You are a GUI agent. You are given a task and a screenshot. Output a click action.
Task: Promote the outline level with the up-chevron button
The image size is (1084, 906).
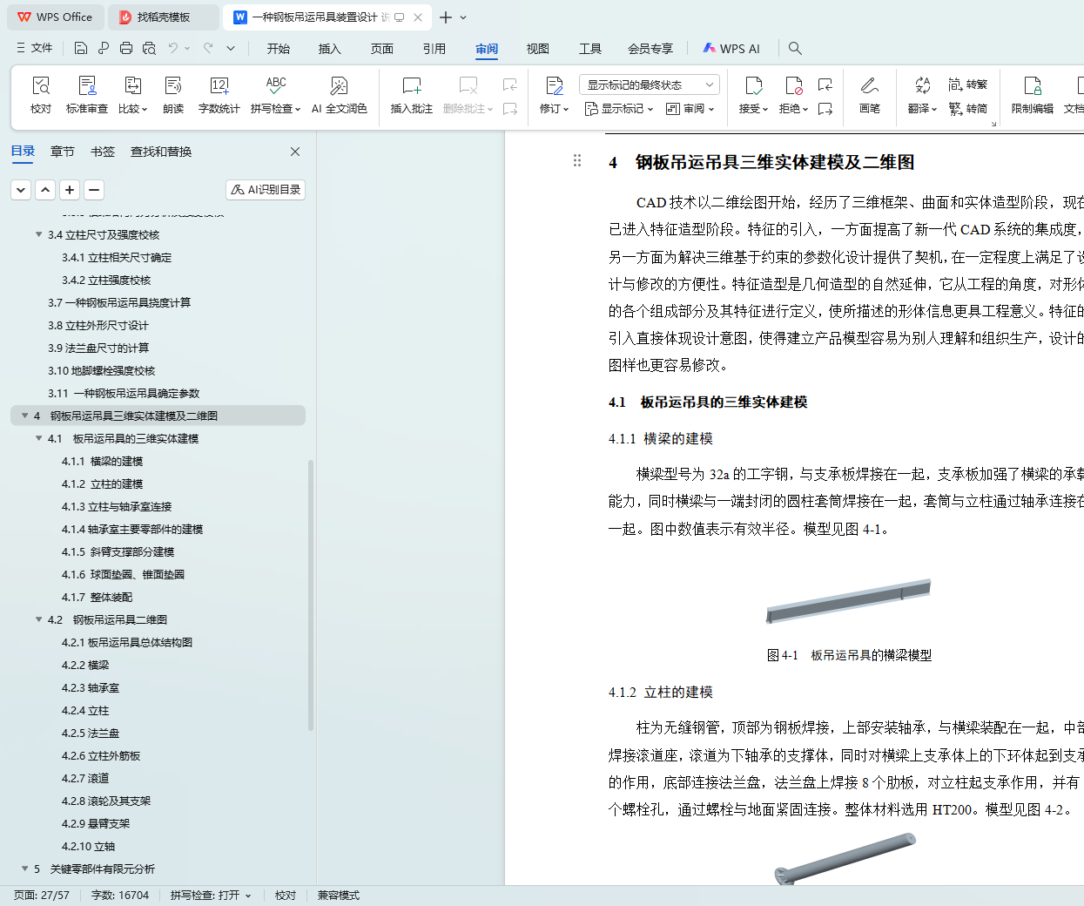point(45,189)
